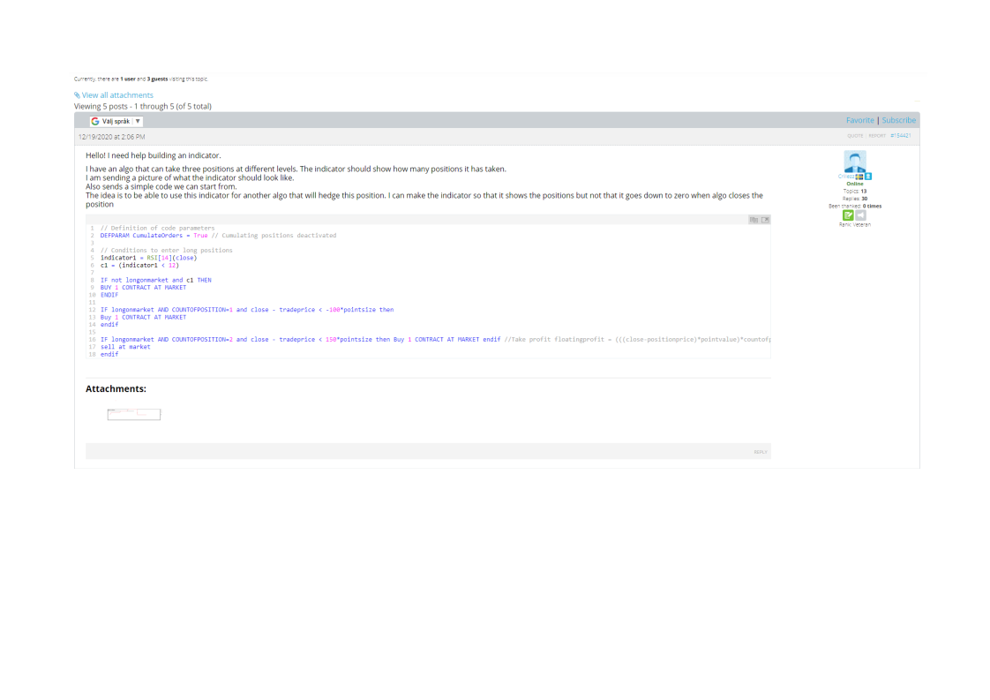Click the post date 12/19/2020 at 2:06 PM
This screenshot has height=700, width=990.
[112, 137]
